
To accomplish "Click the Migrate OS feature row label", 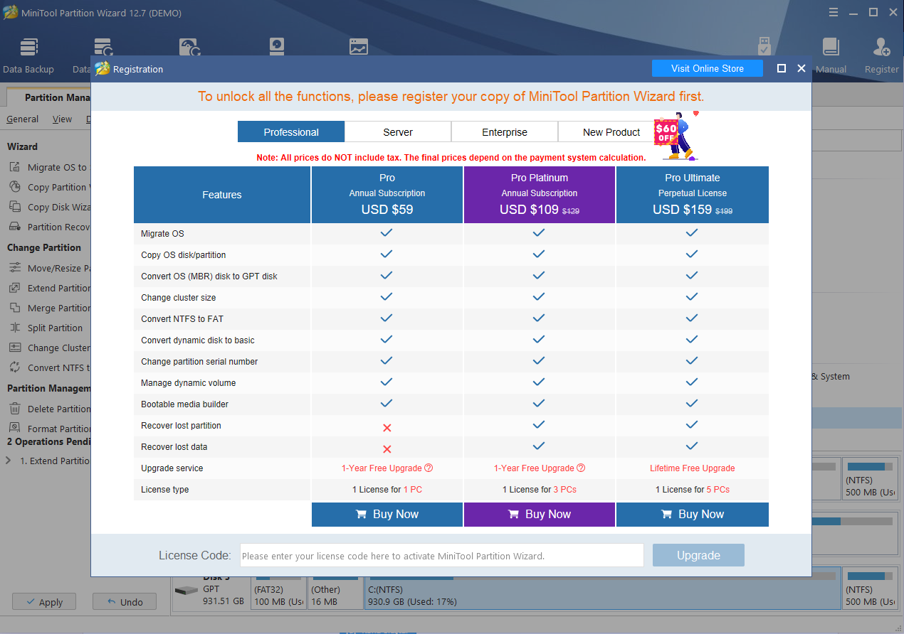I will 162,234.
